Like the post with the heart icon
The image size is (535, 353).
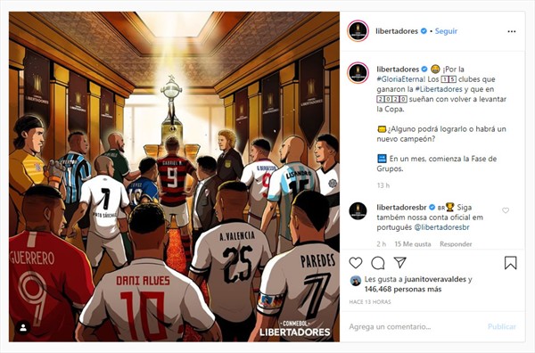tap(356, 263)
